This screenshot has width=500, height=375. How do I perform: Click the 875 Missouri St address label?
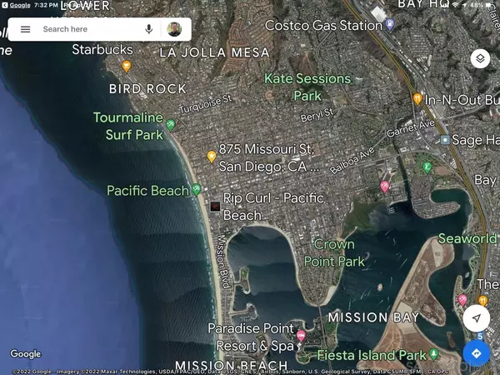click(268, 157)
